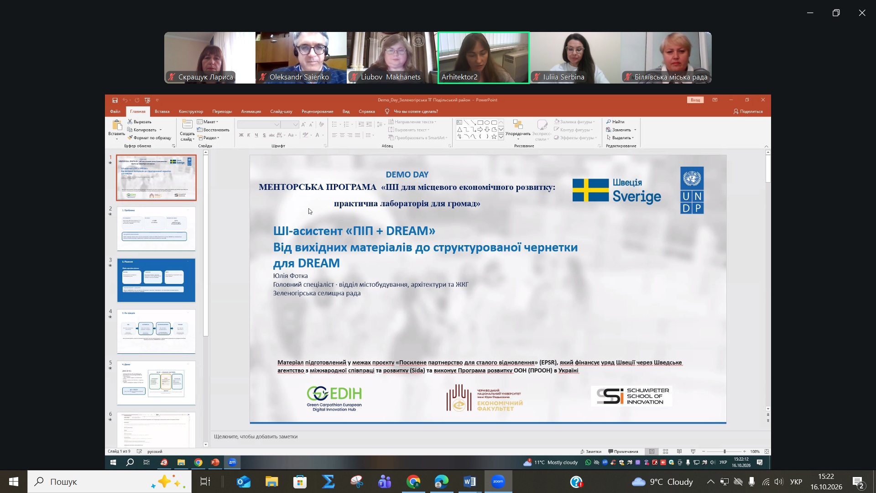Click the Вырезать (Cut) scissors icon
Screen dimensions: 876x493
tap(130, 122)
